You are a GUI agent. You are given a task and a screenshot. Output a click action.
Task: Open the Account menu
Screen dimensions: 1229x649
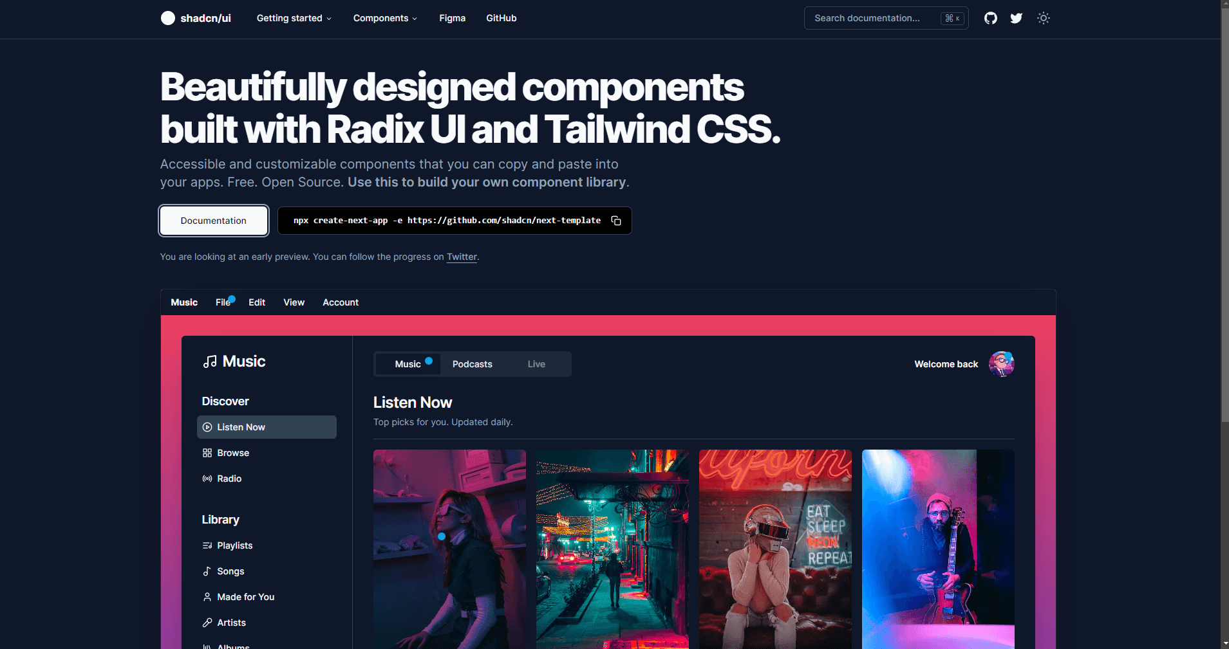click(x=341, y=302)
